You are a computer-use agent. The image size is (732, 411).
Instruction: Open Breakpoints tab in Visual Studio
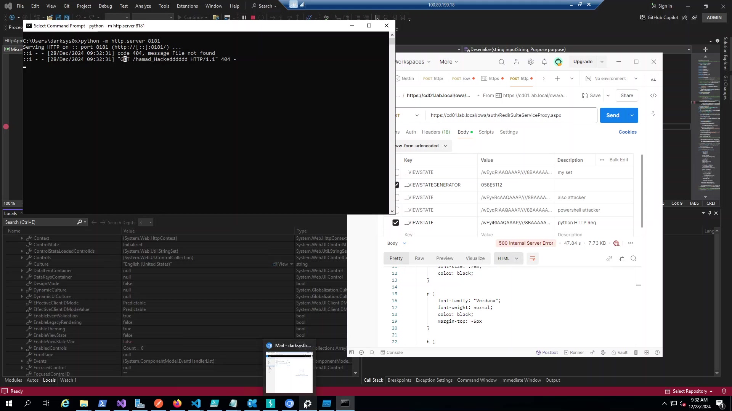399,380
